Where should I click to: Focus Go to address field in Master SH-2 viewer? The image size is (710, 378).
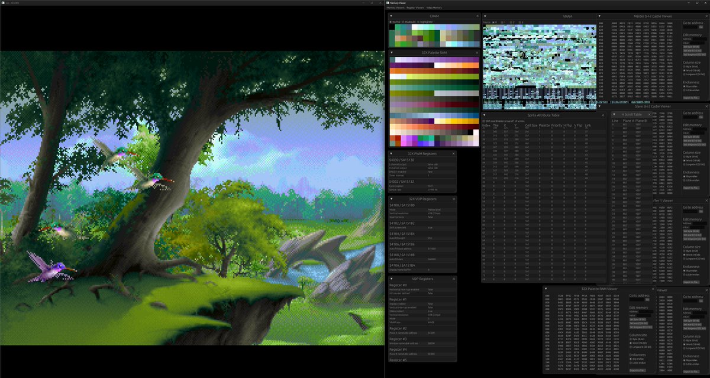click(x=690, y=27)
